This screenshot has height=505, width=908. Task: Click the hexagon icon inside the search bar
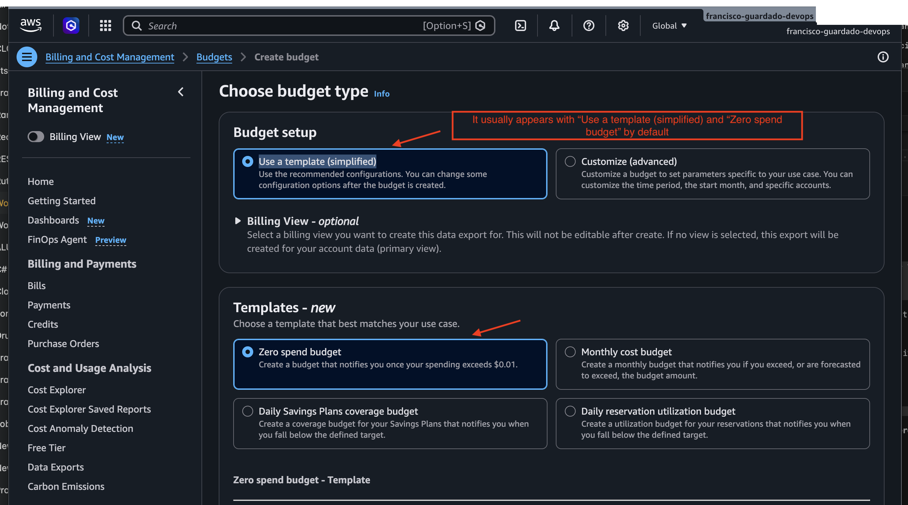[481, 26]
